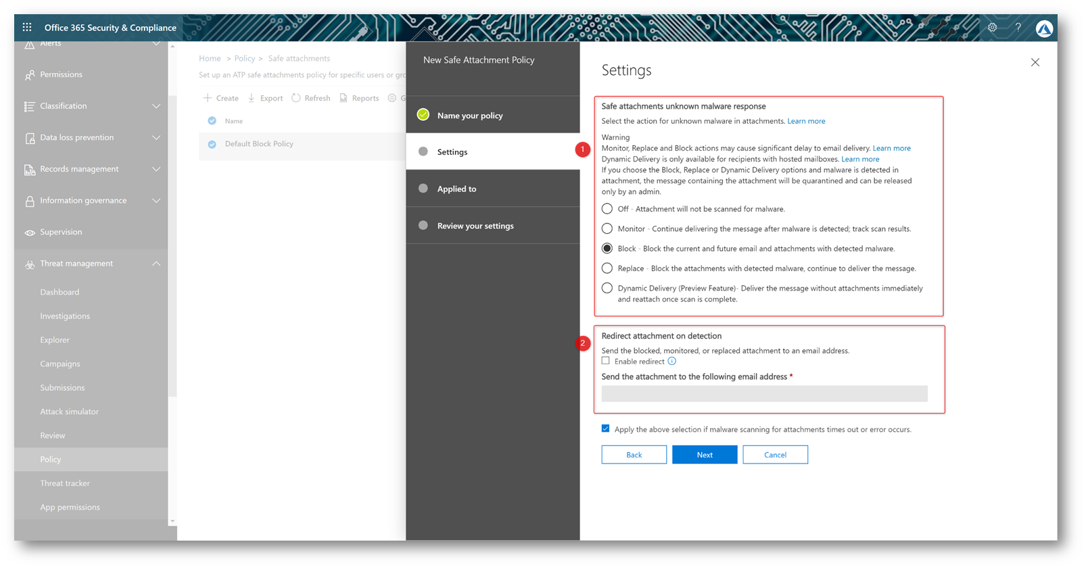Open Submissions in the sidebar
The height and width of the screenshot is (569, 1086).
tap(62, 388)
